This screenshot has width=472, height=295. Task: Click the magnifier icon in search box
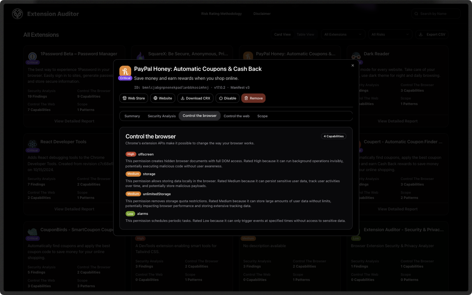click(x=417, y=14)
